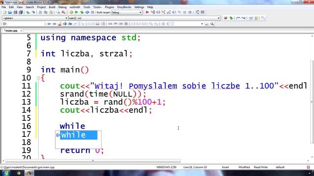Click 'WINDOWS-1250' encoding in status bar
This screenshot has height=176, width=314.
click(166, 167)
